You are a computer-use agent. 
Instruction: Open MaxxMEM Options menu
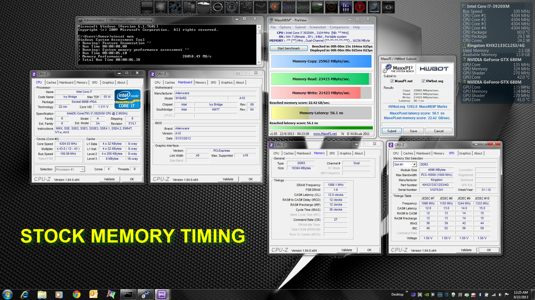(285, 27)
